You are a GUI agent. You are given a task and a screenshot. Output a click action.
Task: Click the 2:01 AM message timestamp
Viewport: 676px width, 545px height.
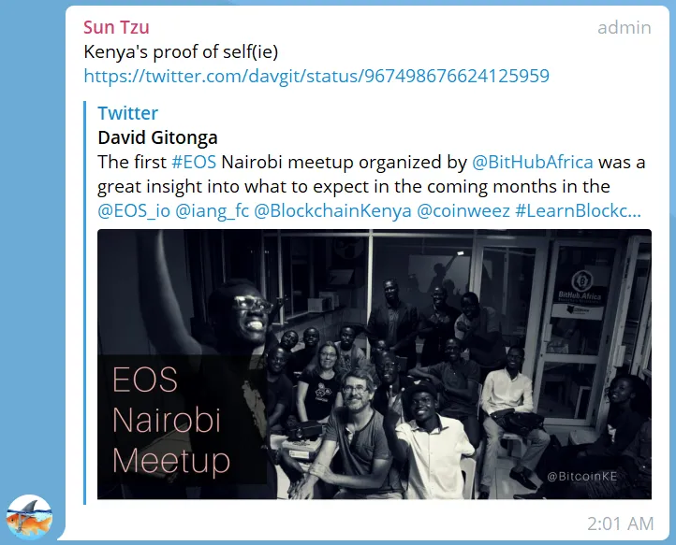pos(621,523)
